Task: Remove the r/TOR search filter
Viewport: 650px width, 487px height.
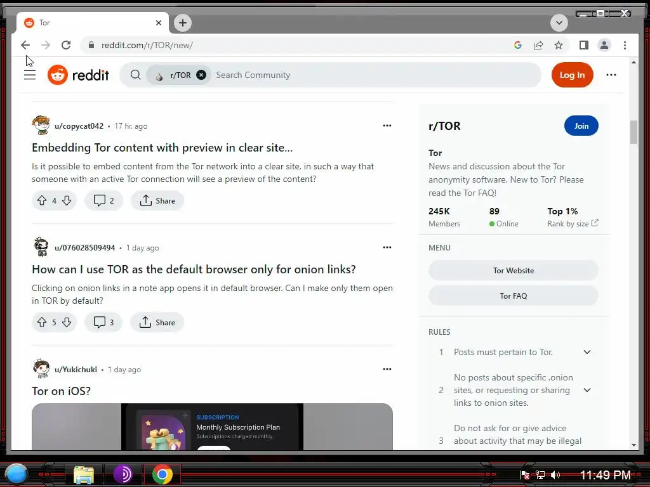Action: [x=201, y=75]
